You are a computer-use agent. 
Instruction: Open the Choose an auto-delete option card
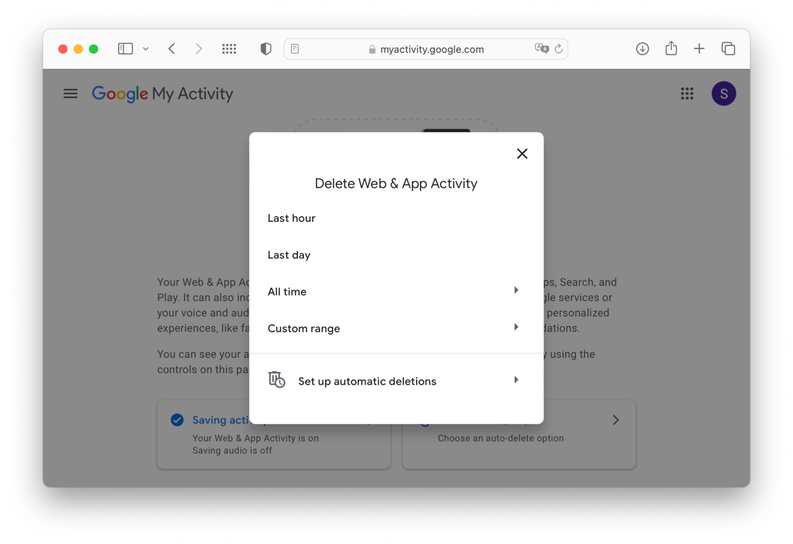519,434
